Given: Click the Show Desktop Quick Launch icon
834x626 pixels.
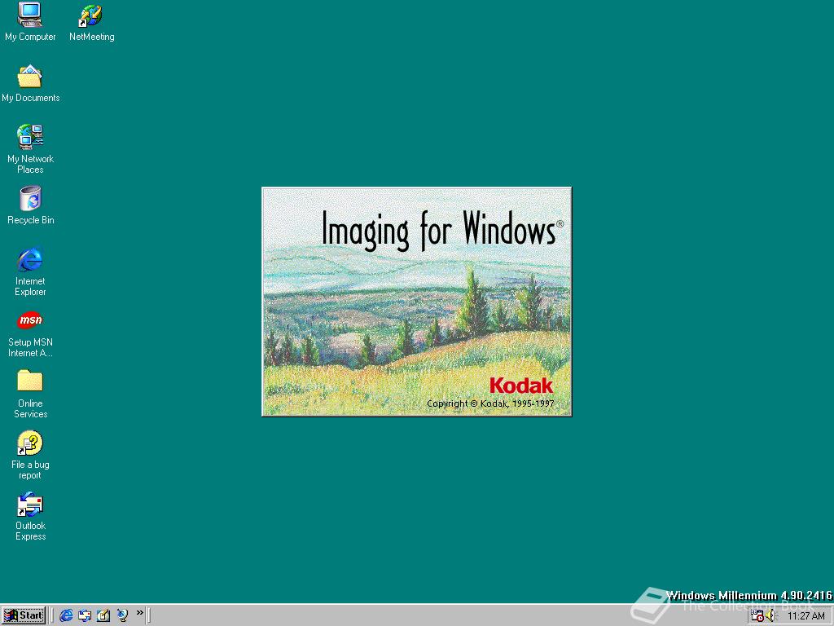Looking at the screenshot, I should (103, 615).
